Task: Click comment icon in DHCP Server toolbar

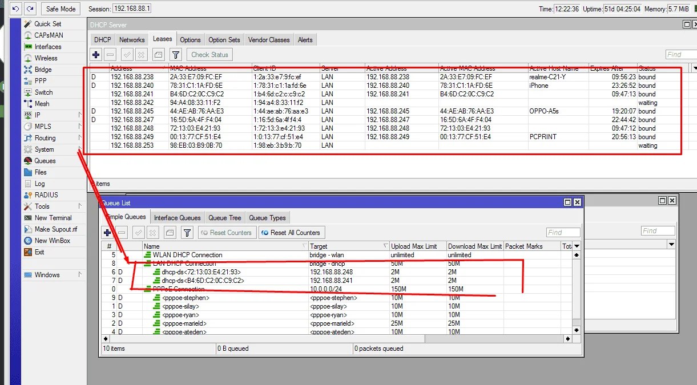Action: coord(158,55)
